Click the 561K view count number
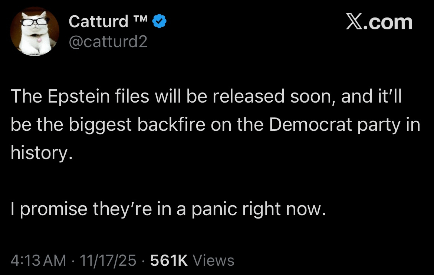Viewport: 434px width, 275px height. [x=169, y=260]
